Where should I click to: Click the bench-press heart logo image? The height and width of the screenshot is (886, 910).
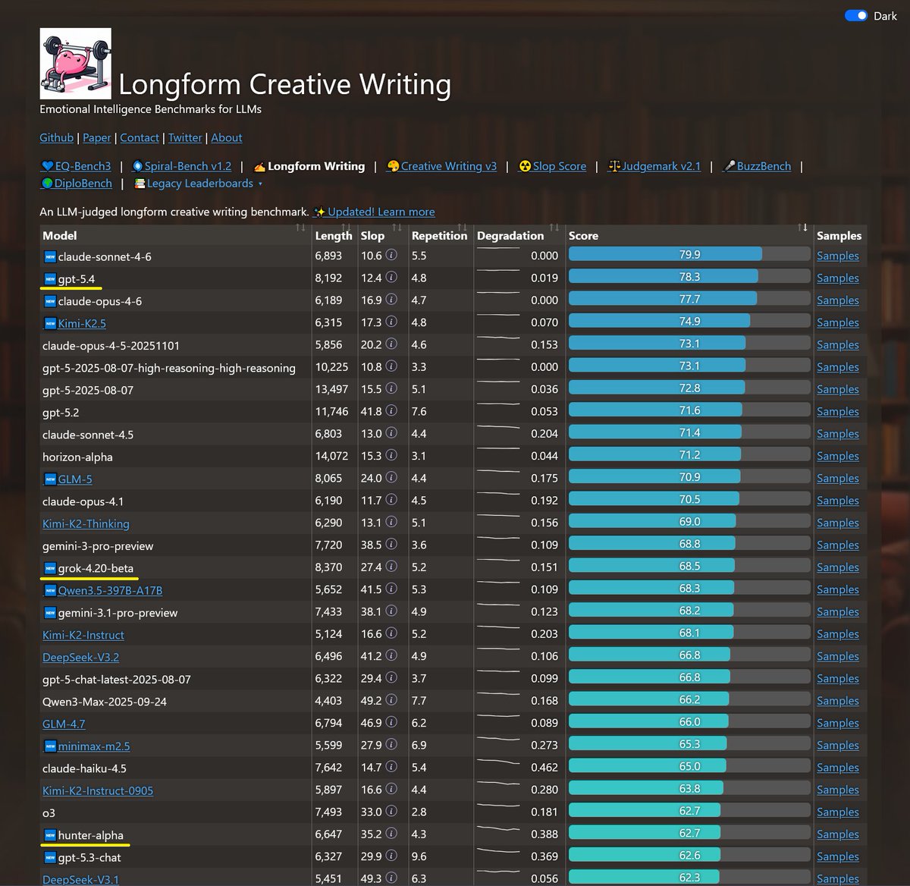pyautogui.click(x=76, y=64)
